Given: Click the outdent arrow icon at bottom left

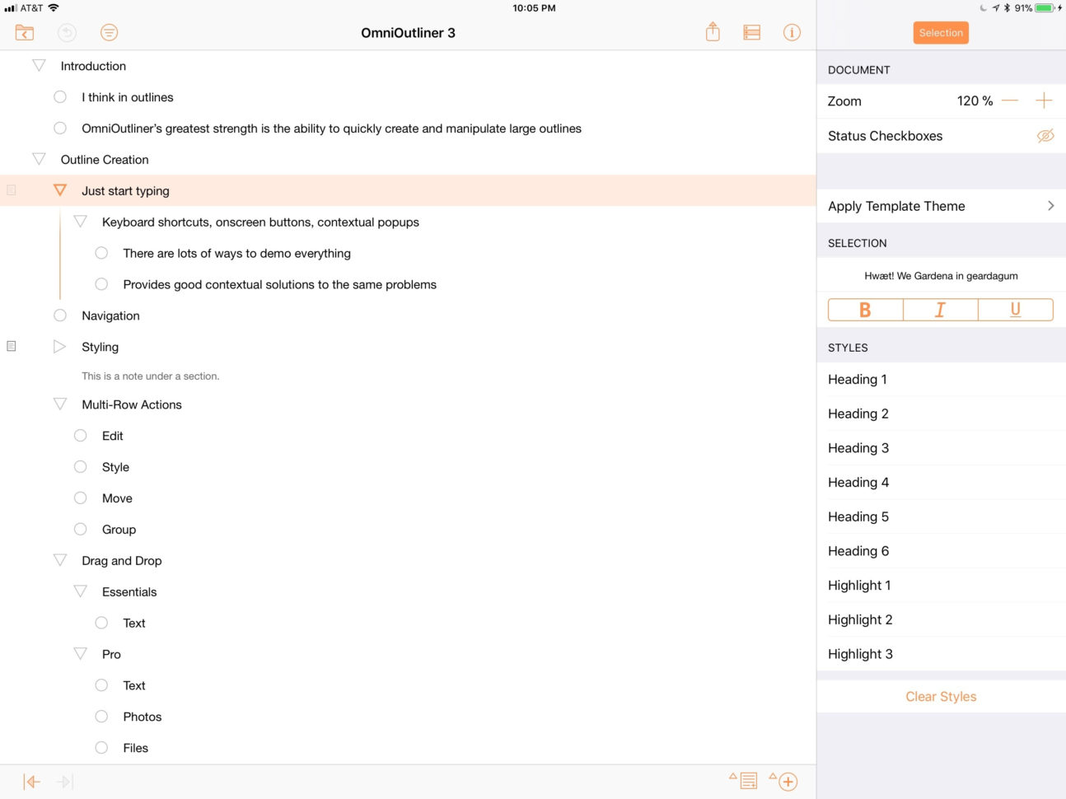Looking at the screenshot, I should click(31, 781).
